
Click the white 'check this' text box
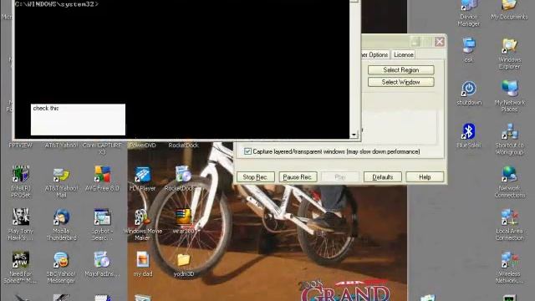pyautogui.click(x=78, y=120)
